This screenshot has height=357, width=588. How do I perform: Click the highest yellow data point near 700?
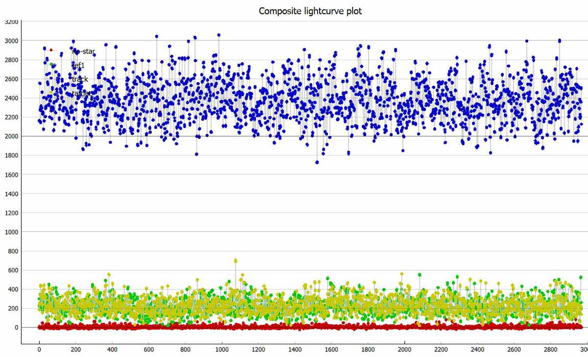pos(235,261)
